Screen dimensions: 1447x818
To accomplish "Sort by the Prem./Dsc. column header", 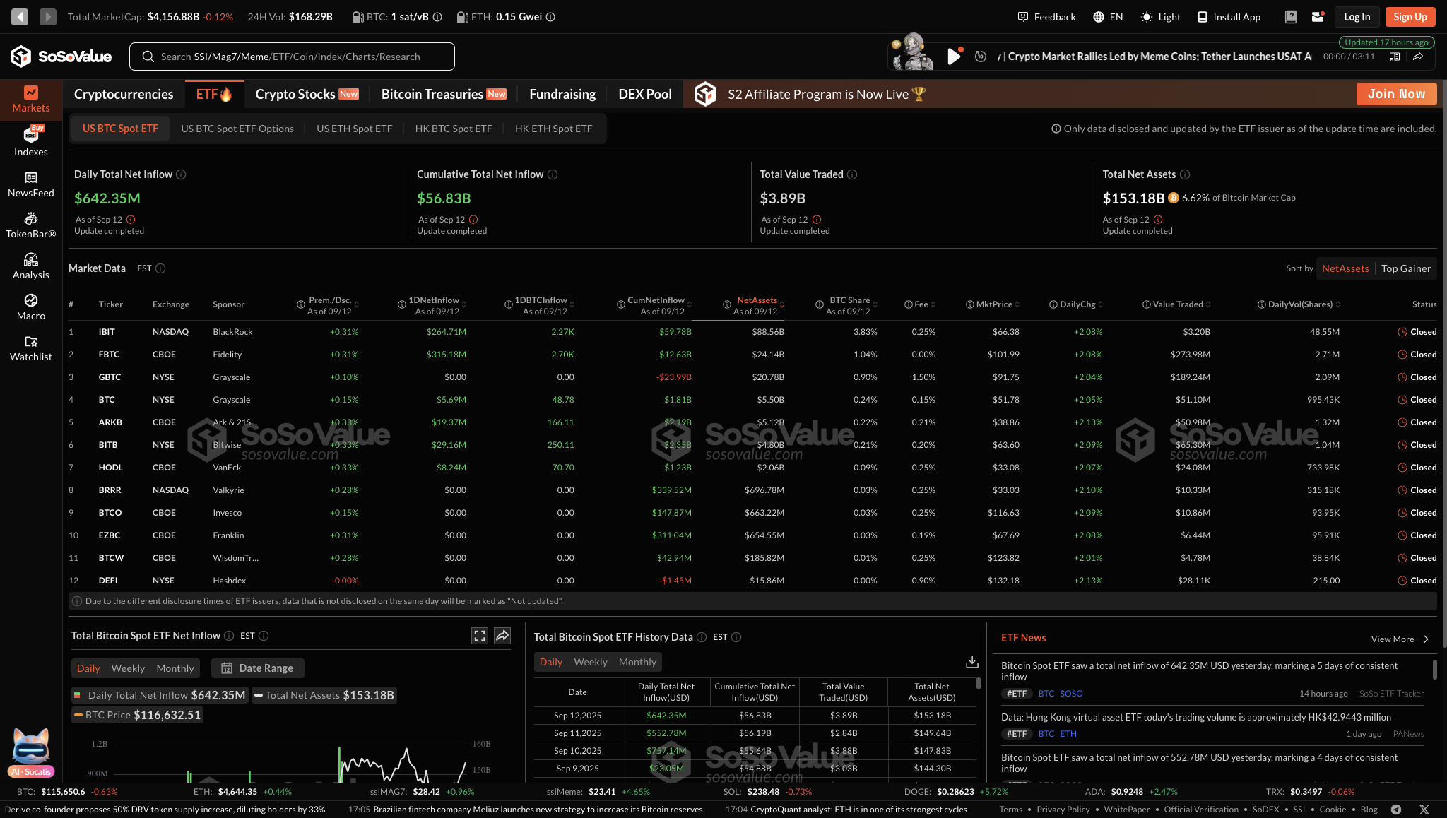I will point(329,305).
